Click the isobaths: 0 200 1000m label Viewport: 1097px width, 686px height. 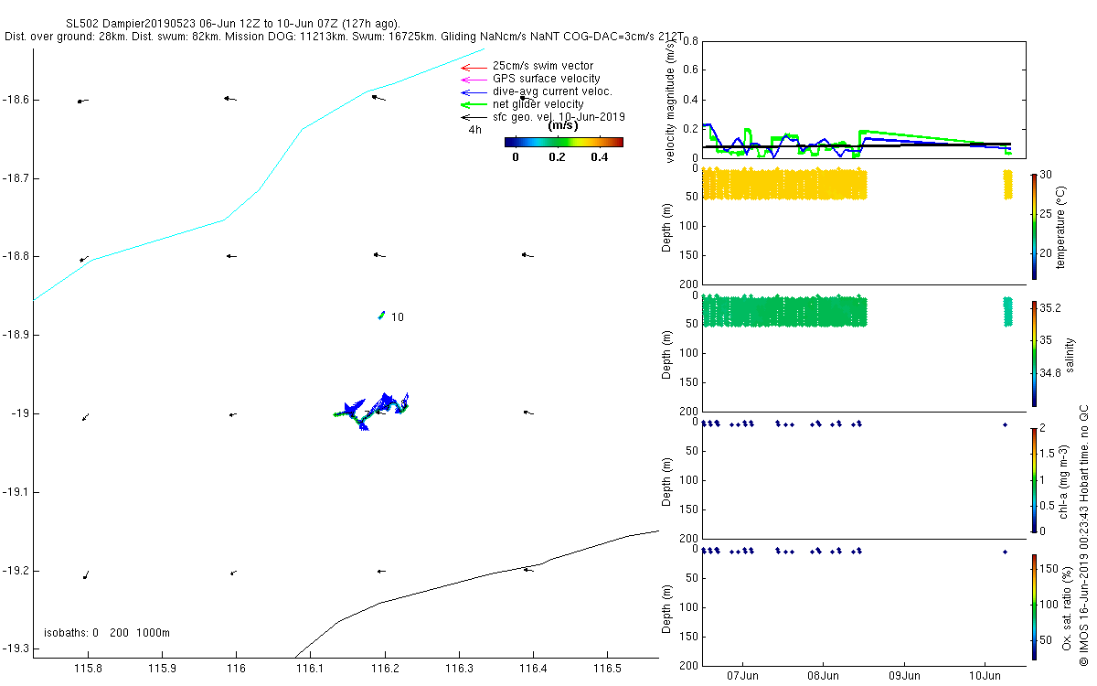click(x=107, y=633)
